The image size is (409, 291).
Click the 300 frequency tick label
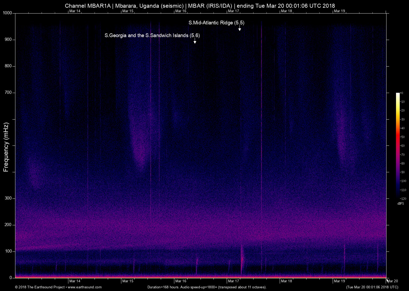(x=8, y=198)
